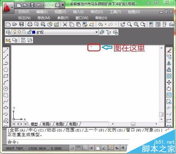Click Undo in the quick access toolbar
This screenshot has height=154, width=176.
39,5
